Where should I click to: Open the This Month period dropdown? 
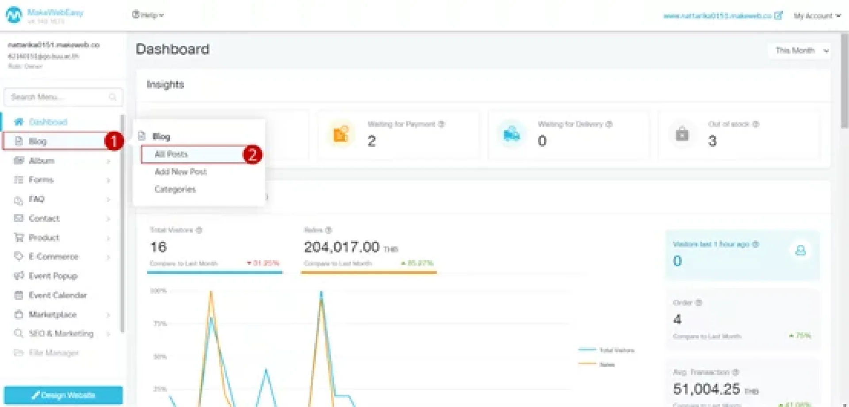801,51
